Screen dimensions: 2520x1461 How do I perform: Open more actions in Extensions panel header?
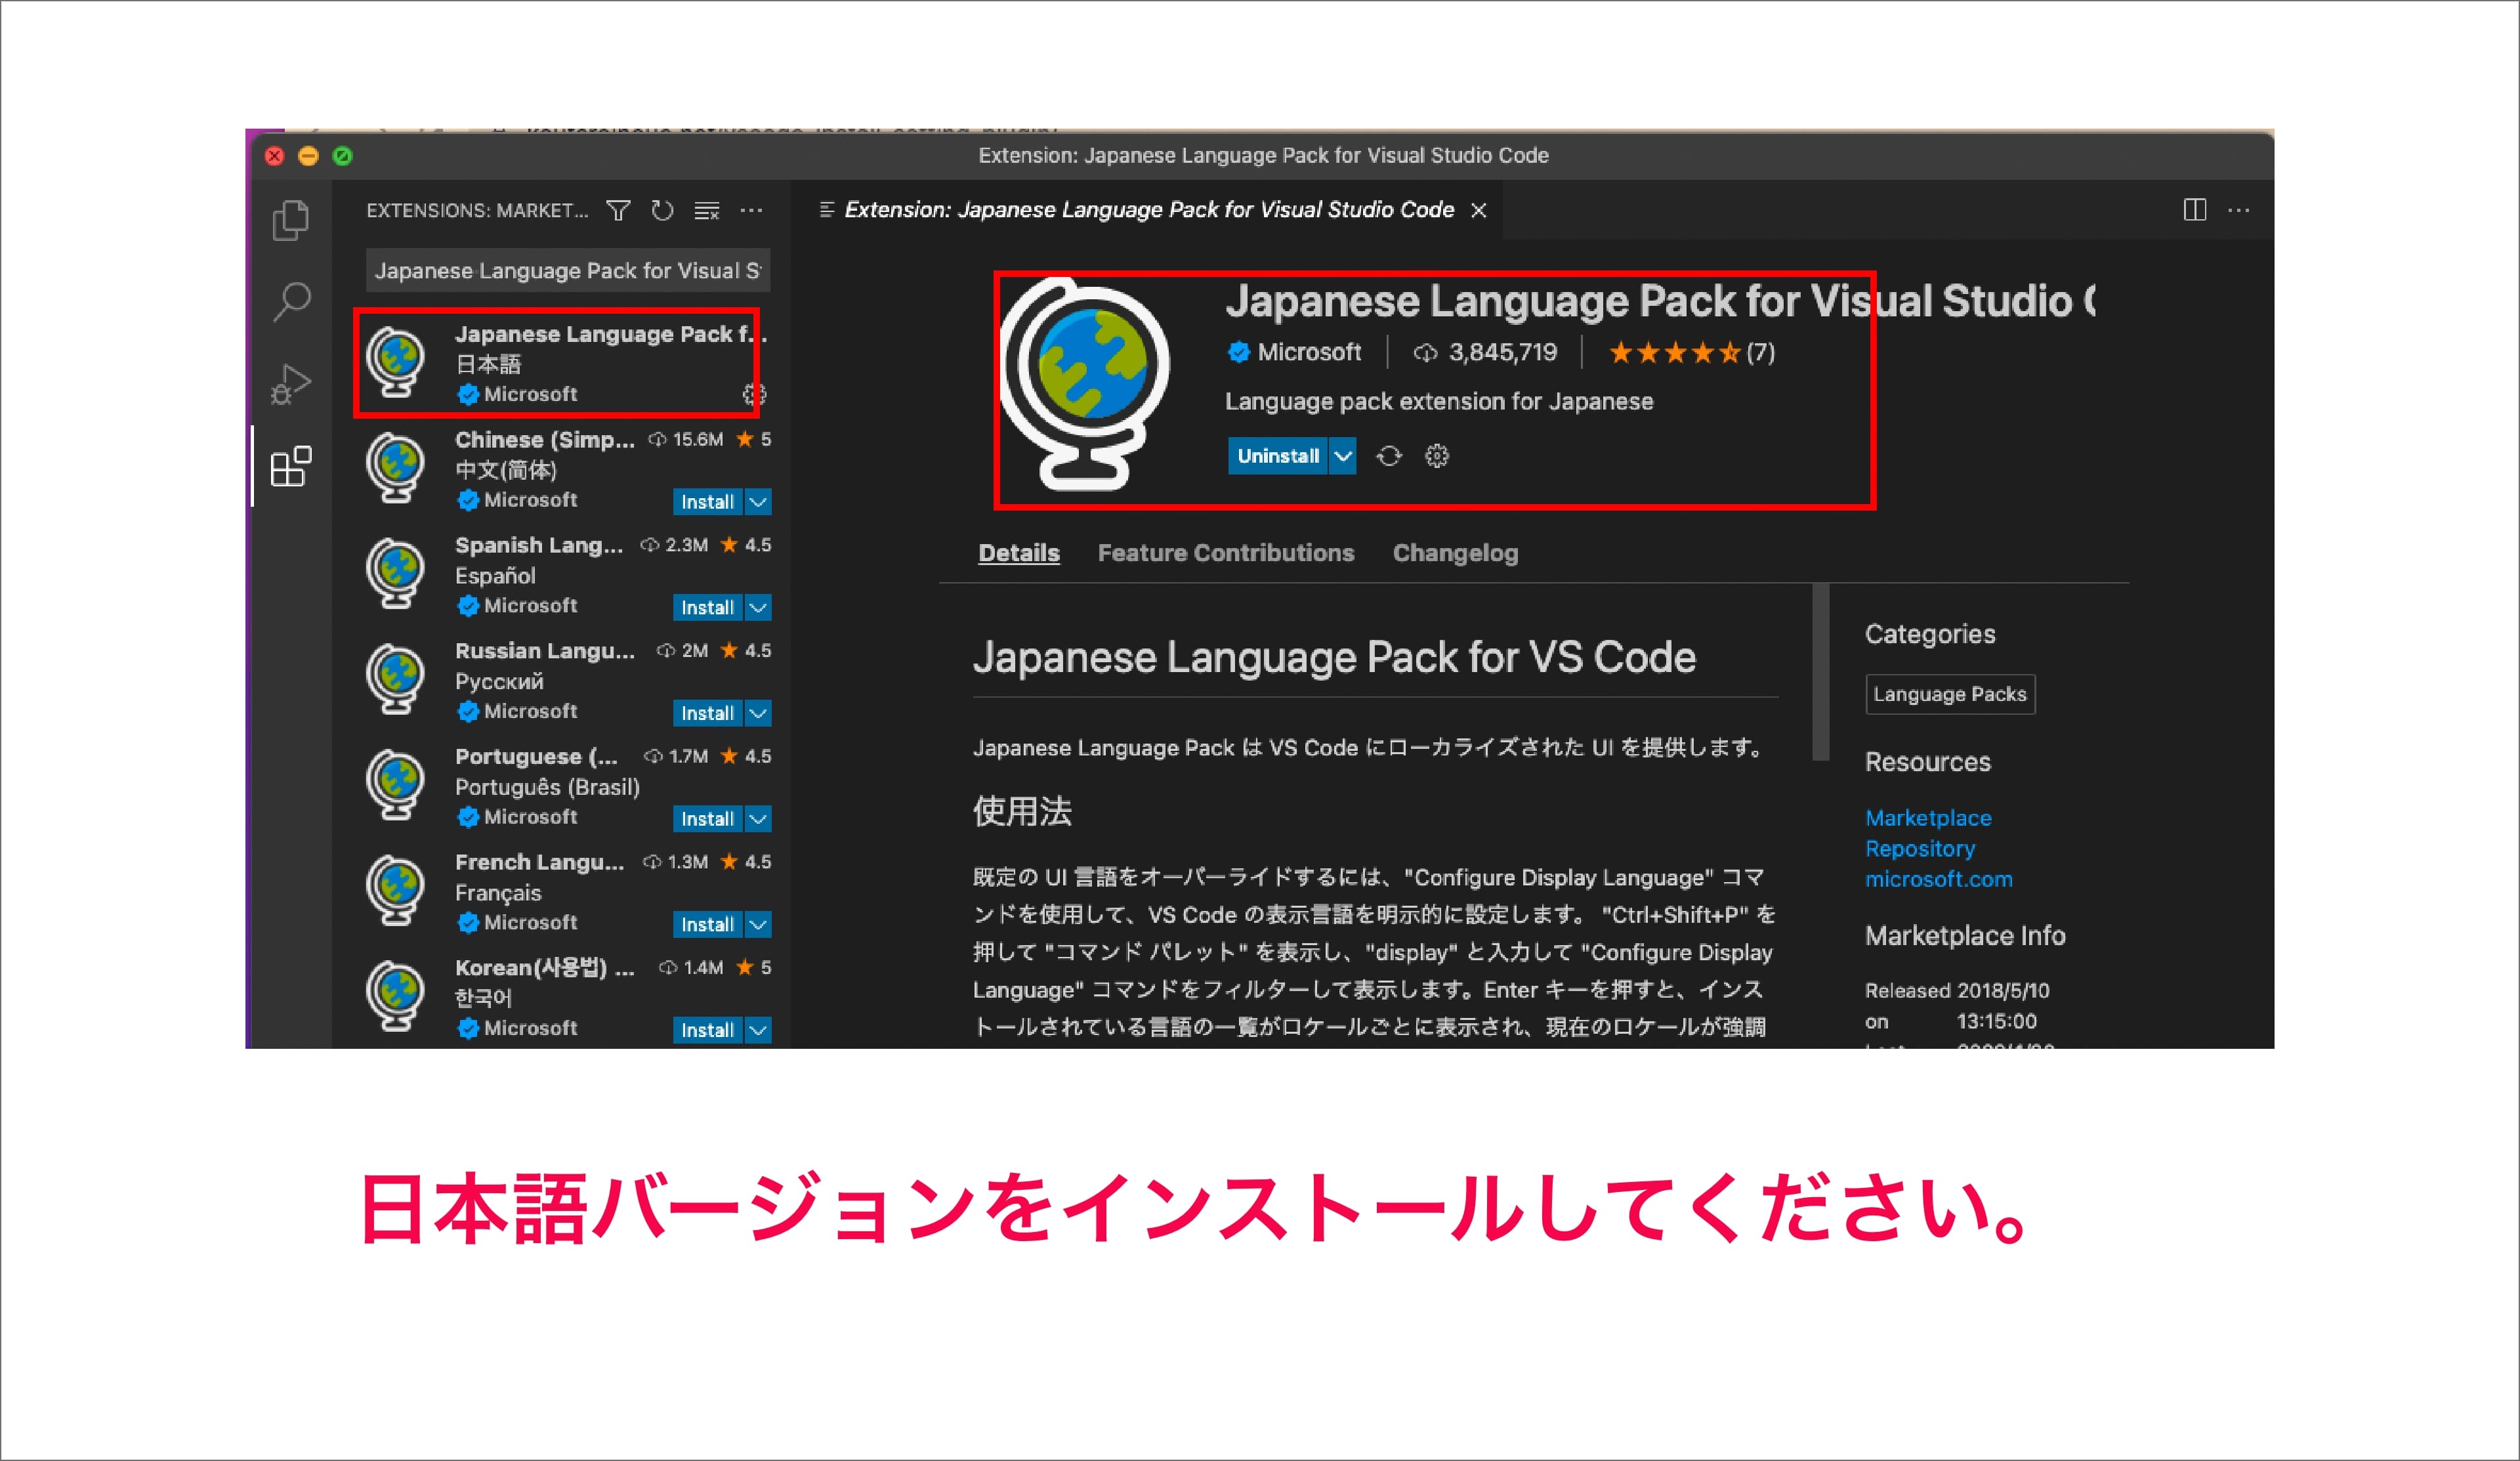pyautogui.click(x=751, y=210)
